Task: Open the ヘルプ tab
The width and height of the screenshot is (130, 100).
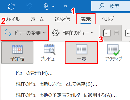Action: pyautogui.click(x=108, y=19)
